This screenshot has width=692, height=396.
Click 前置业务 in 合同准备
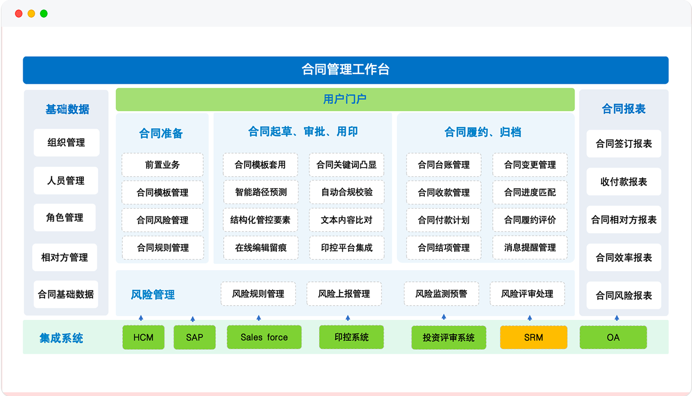(162, 165)
